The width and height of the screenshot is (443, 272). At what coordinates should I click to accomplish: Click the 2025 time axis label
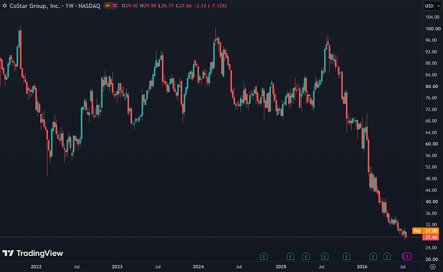(281, 267)
